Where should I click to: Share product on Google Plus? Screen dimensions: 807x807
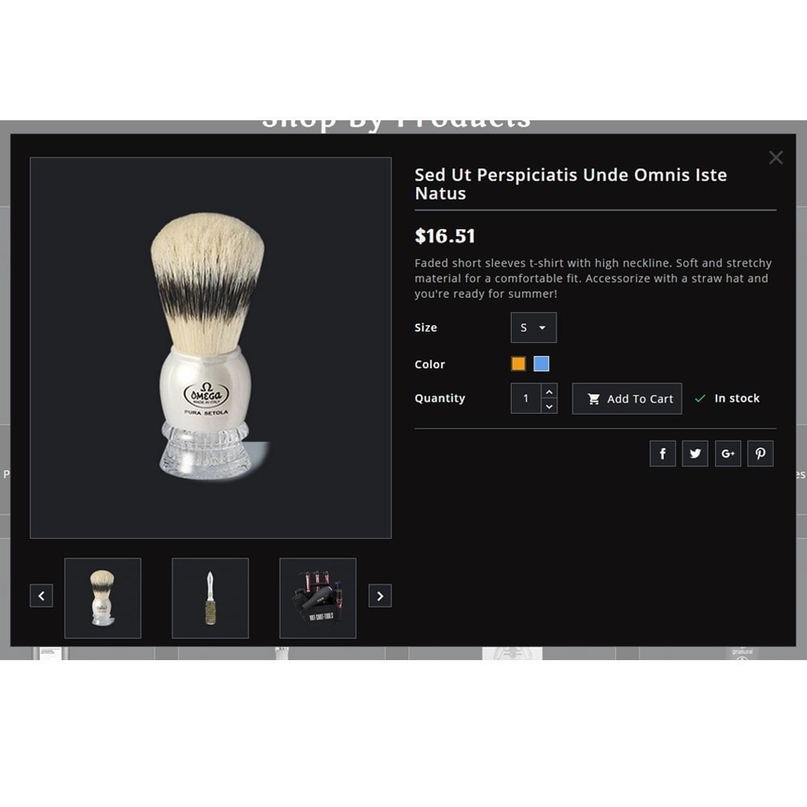pos(728,454)
